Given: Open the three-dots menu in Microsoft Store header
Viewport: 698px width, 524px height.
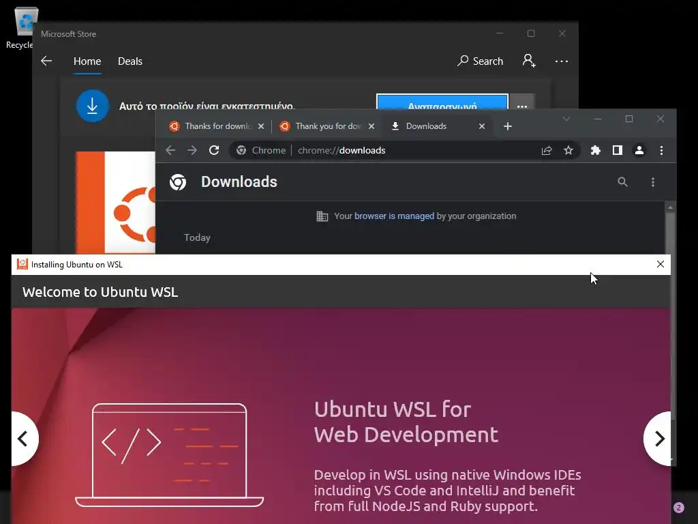Looking at the screenshot, I should (562, 61).
